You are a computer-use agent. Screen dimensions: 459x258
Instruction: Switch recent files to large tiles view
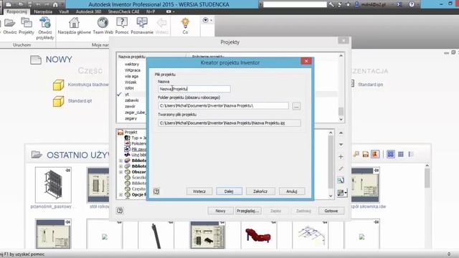pyautogui.click(x=390, y=154)
